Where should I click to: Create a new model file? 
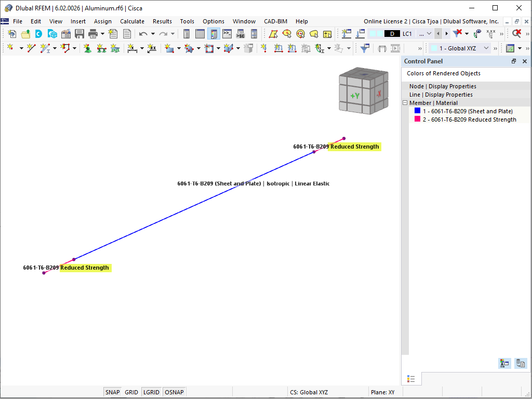point(12,34)
